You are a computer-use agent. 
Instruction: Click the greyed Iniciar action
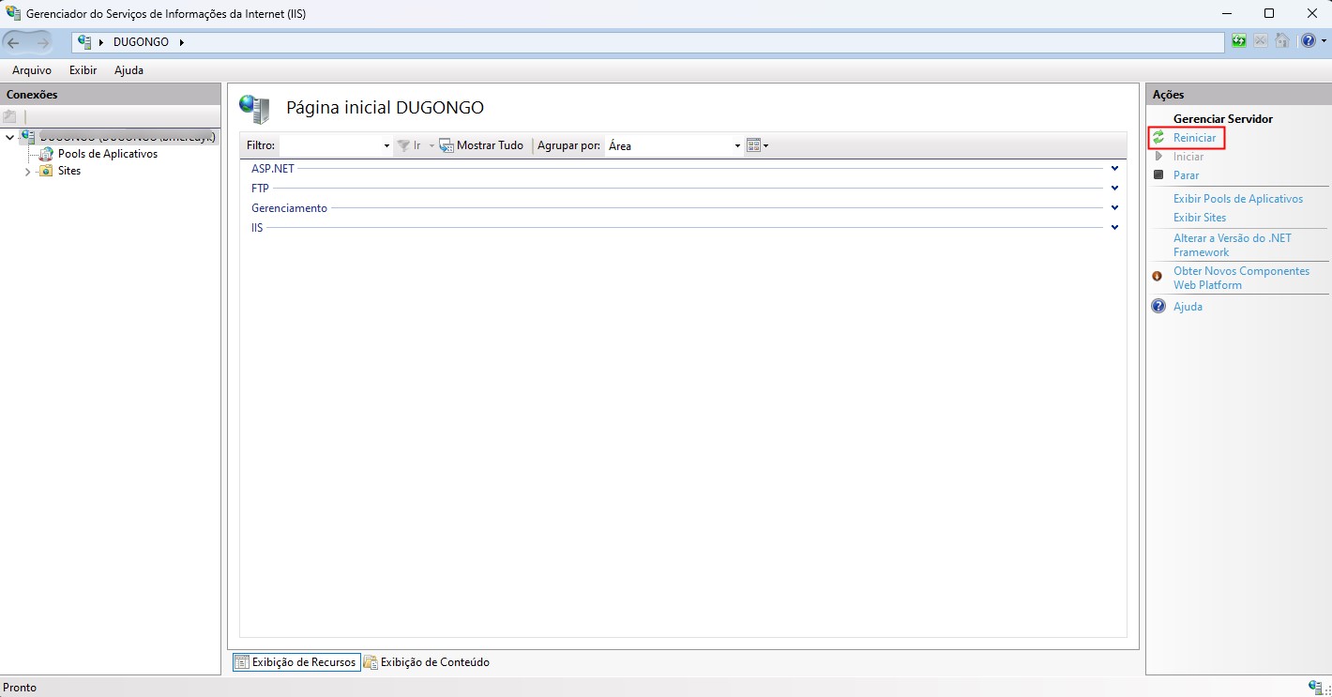(1188, 157)
